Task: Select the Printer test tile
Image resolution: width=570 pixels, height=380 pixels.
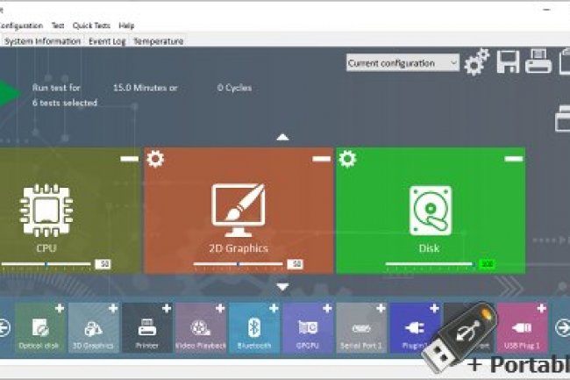Action: (147, 329)
